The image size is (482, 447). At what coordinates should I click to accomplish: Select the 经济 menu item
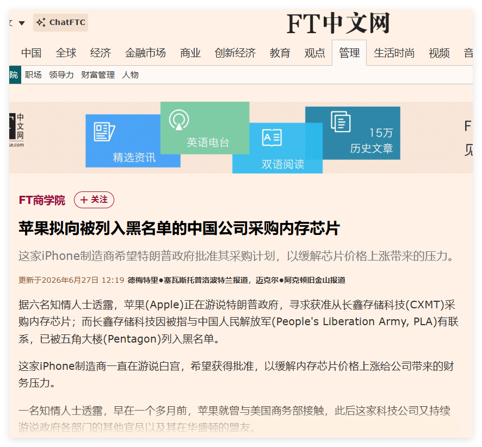(101, 53)
